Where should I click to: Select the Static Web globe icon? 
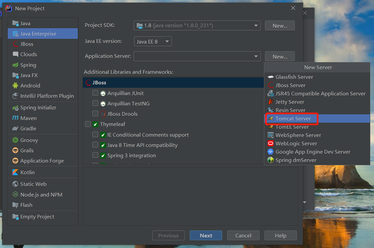click(15, 184)
